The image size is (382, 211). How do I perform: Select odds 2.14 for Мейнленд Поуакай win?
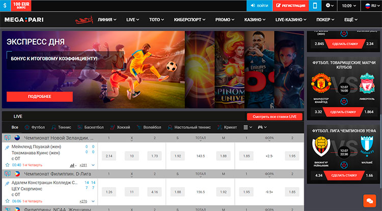109,156
